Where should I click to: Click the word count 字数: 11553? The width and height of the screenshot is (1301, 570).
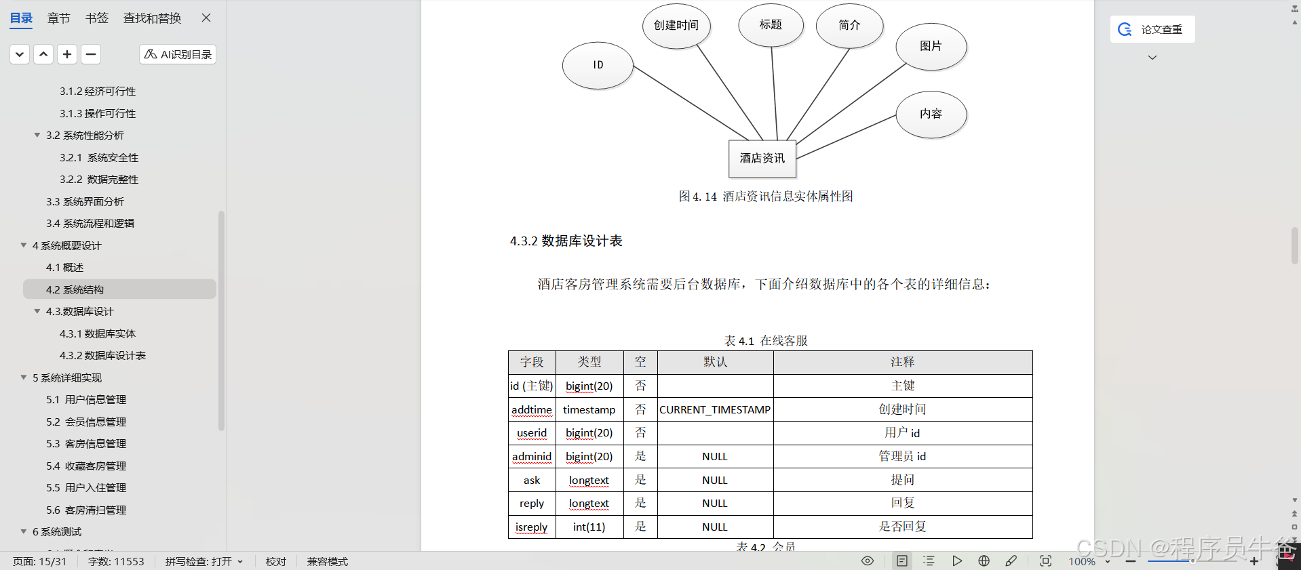116,561
